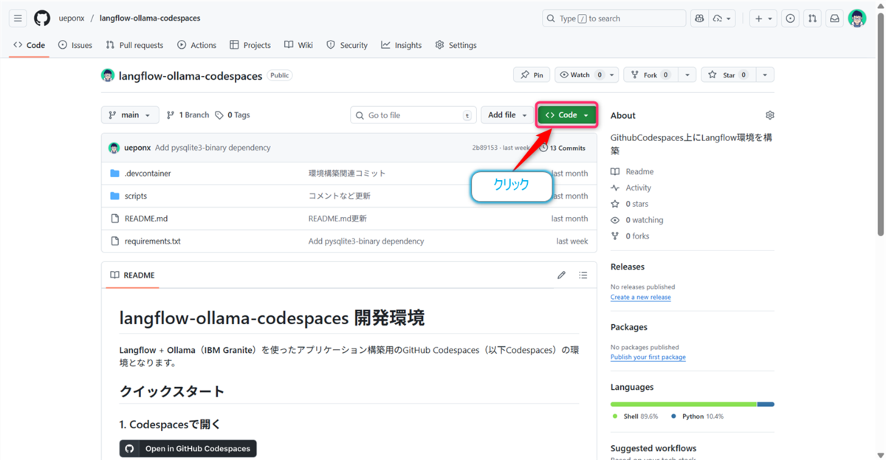The width and height of the screenshot is (886, 460).
Task: View the 0 Tags link
Action: [233, 115]
